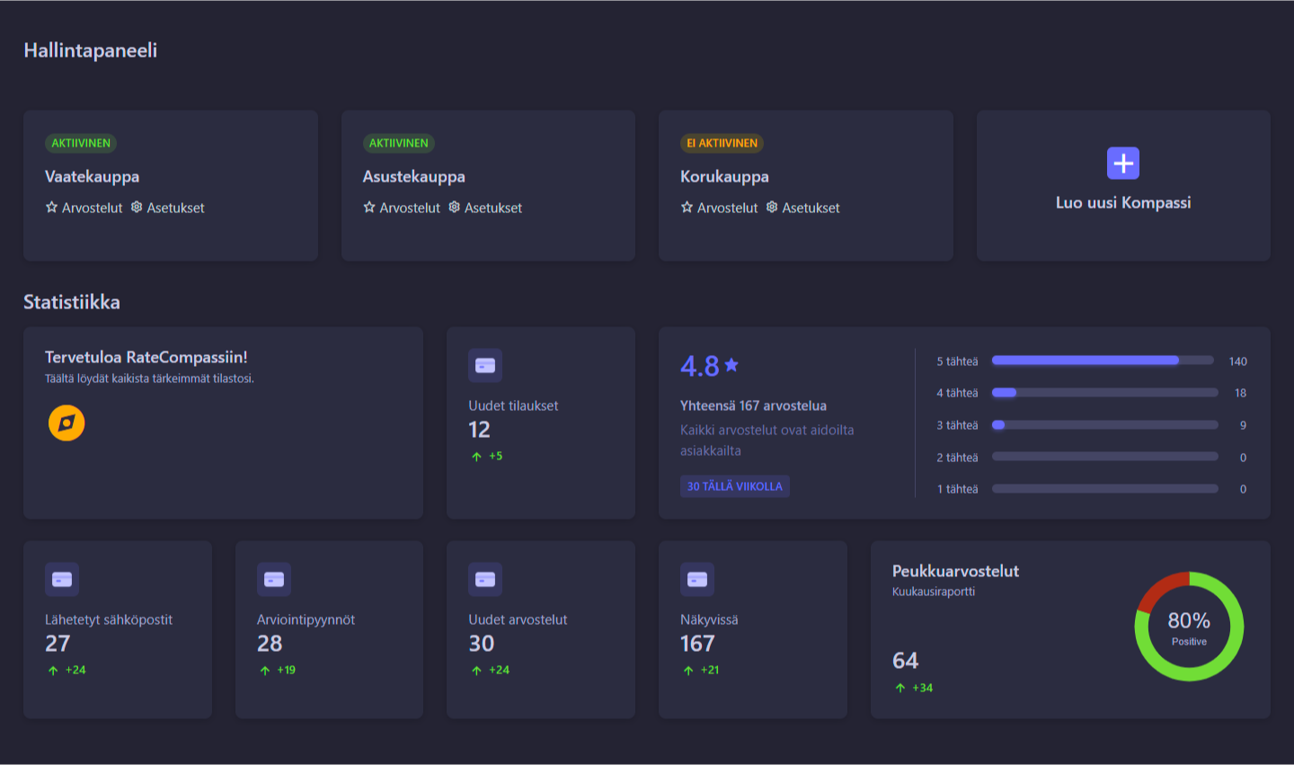The height and width of the screenshot is (765, 1294).
Task: Click the star icon beside Vaatekauppa Arvostelut
Action: (52, 207)
